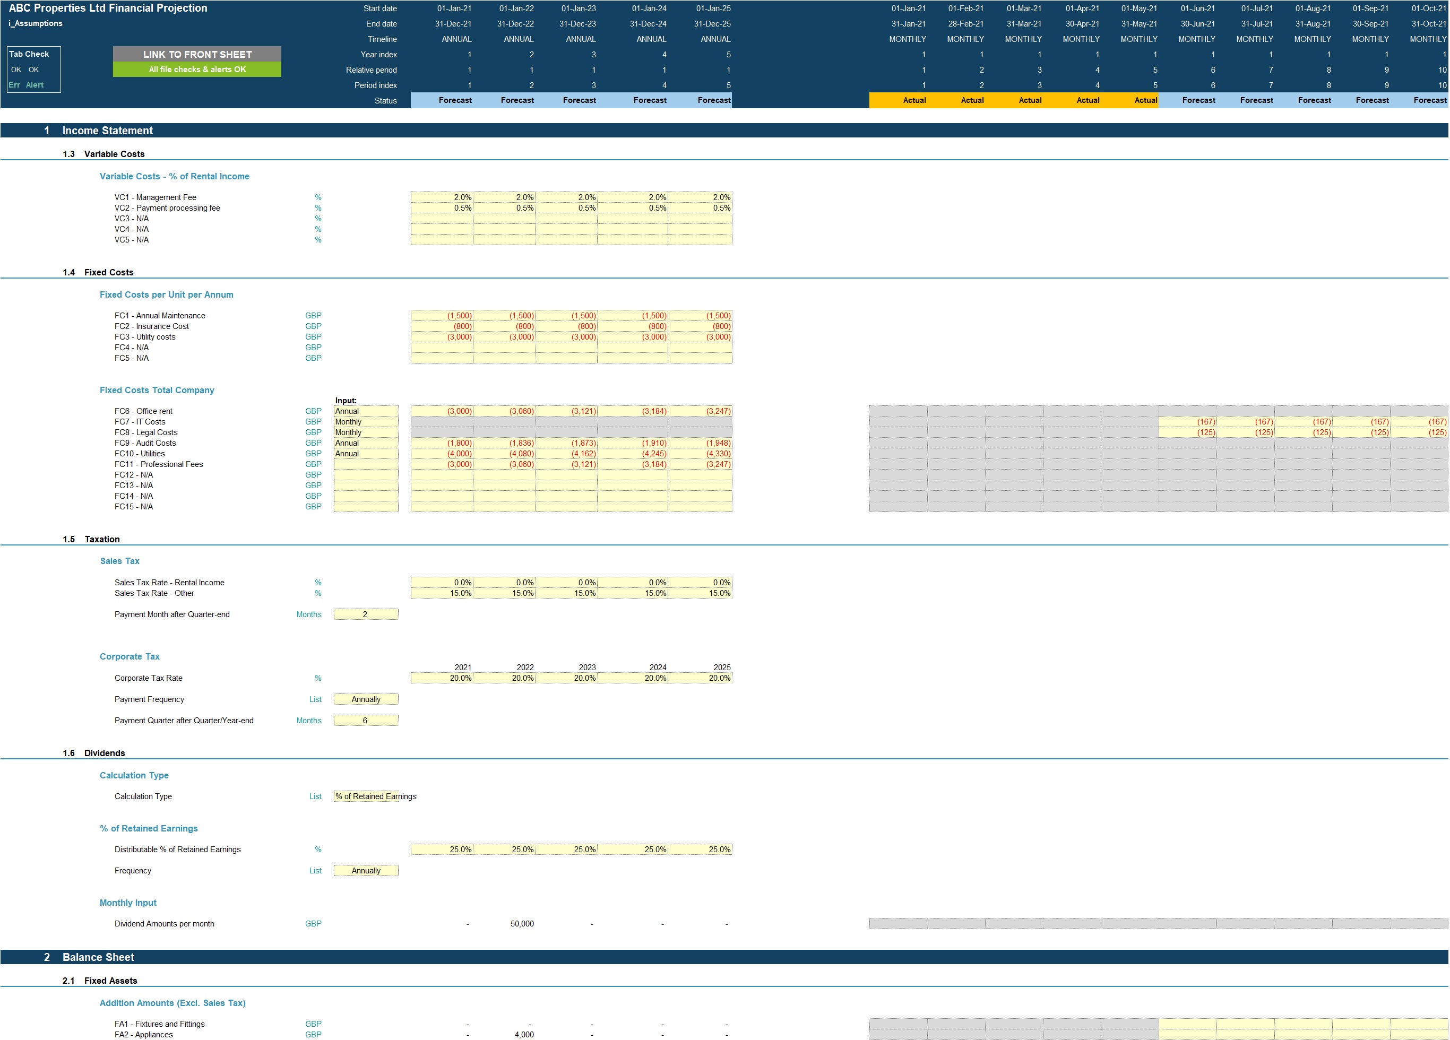Select FA1 Fixtures and Fittings June-21 monthly cell
The height and width of the screenshot is (1040, 1450).
[1187, 1024]
